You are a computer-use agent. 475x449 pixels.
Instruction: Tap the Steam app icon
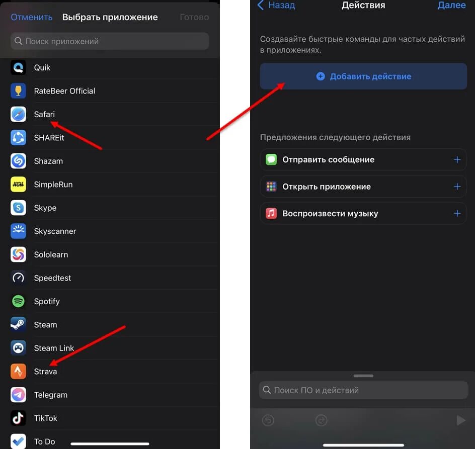coord(18,325)
